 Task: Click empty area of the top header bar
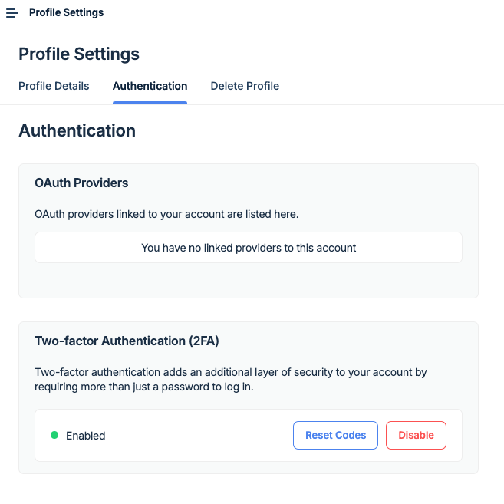307,13
